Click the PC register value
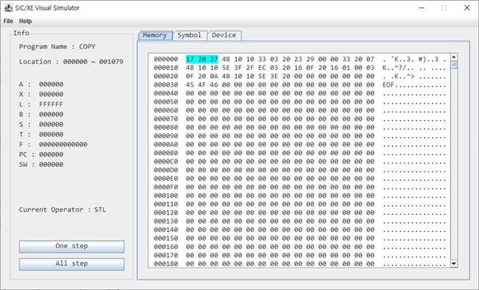 pyautogui.click(x=51, y=154)
